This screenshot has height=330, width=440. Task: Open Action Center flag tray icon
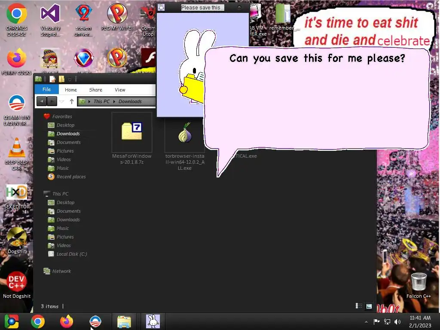(x=376, y=321)
